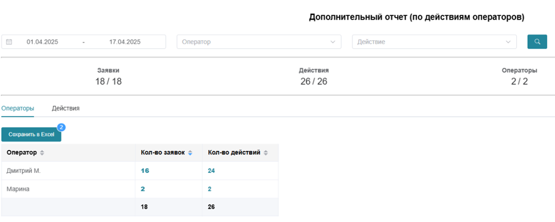Expand the Действие dropdown chevron

pyautogui.click(x=508, y=42)
